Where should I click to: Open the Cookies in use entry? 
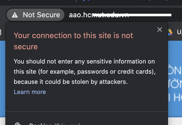coord(54,124)
